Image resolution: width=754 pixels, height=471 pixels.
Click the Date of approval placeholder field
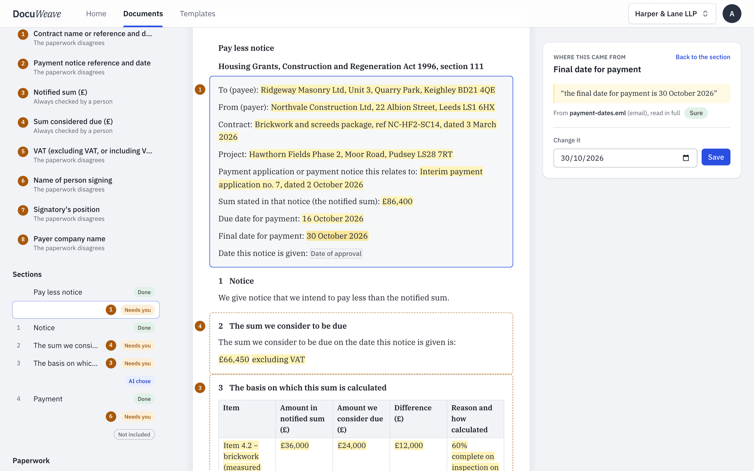tap(336, 253)
